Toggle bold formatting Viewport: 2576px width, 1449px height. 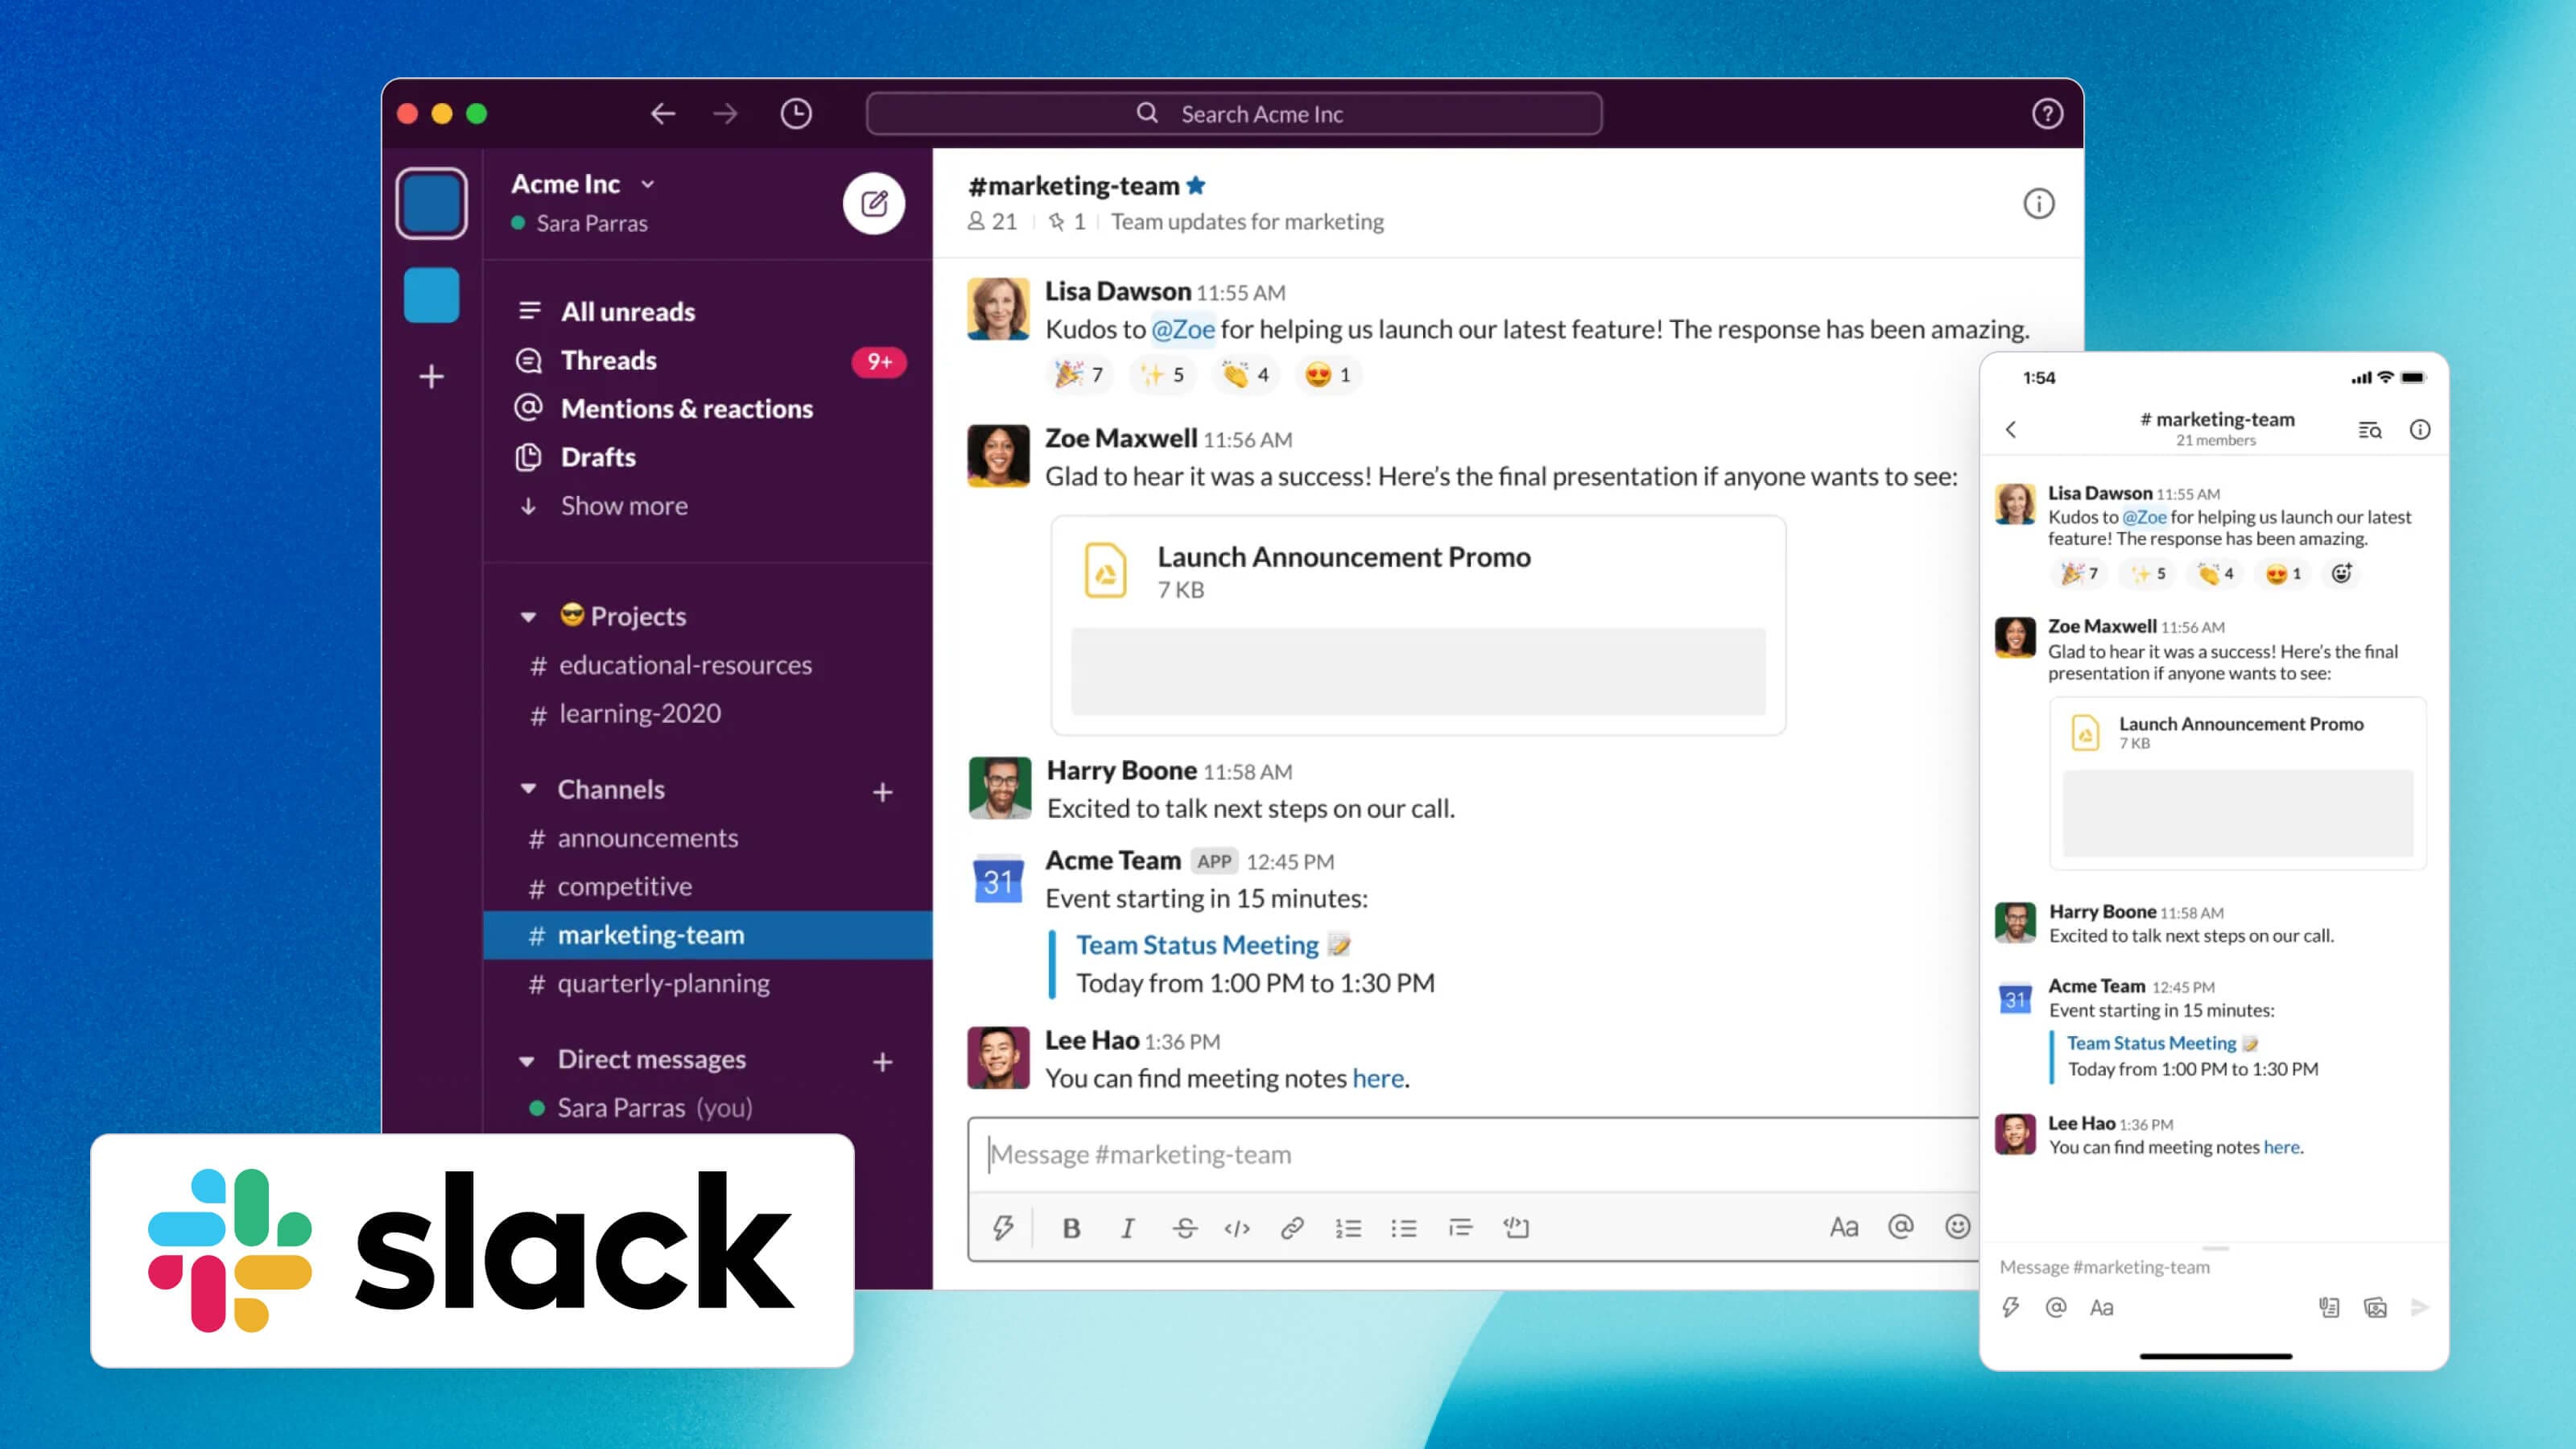click(1071, 1228)
